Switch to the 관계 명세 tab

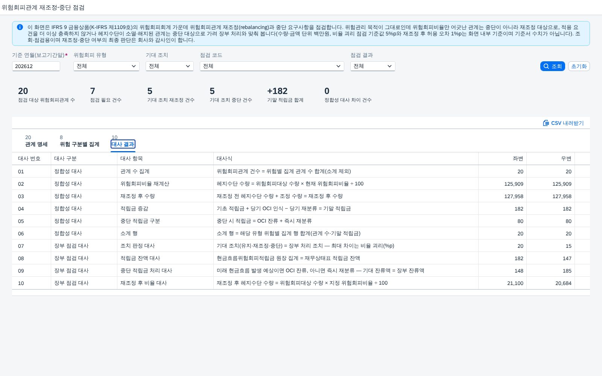tap(36, 144)
